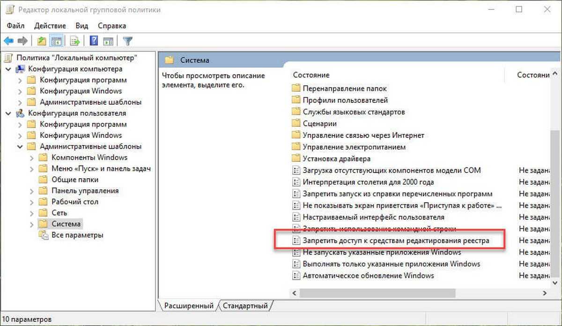
Task: Expand the Компоненты Windows tree node
Action: tap(32, 158)
